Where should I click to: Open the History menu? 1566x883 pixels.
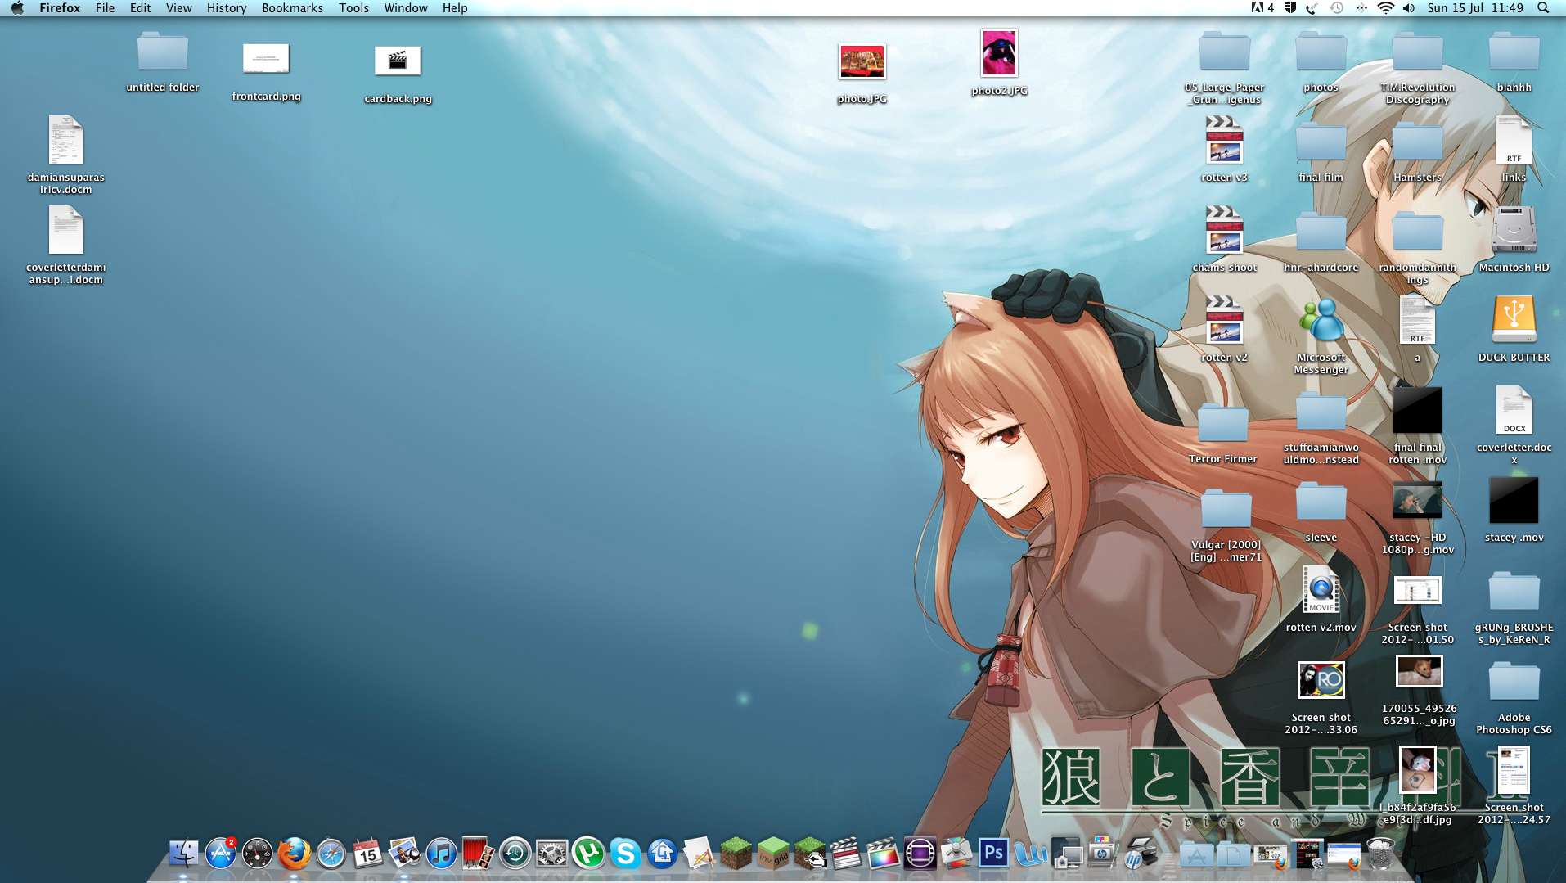click(x=226, y=8)
